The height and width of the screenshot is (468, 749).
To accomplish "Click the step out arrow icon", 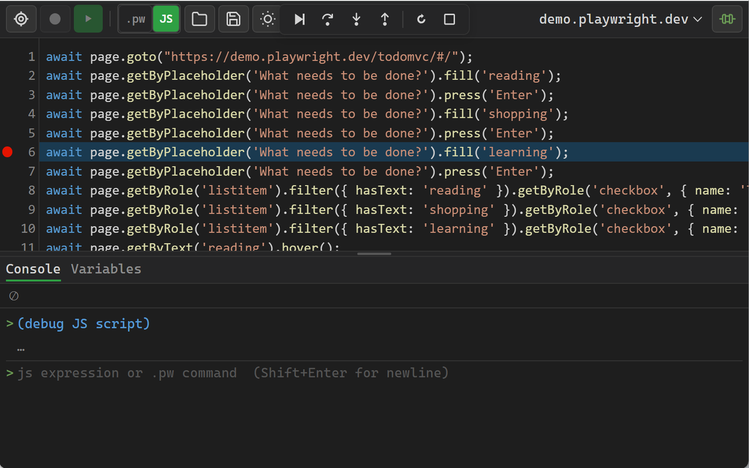I will (385, 19).
